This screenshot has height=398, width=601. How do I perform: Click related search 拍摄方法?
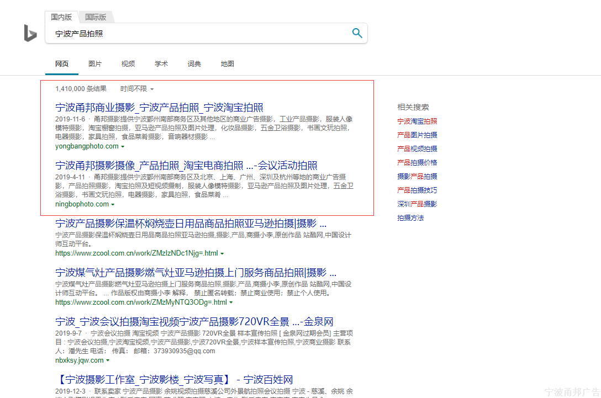click(x=410, y=218)
